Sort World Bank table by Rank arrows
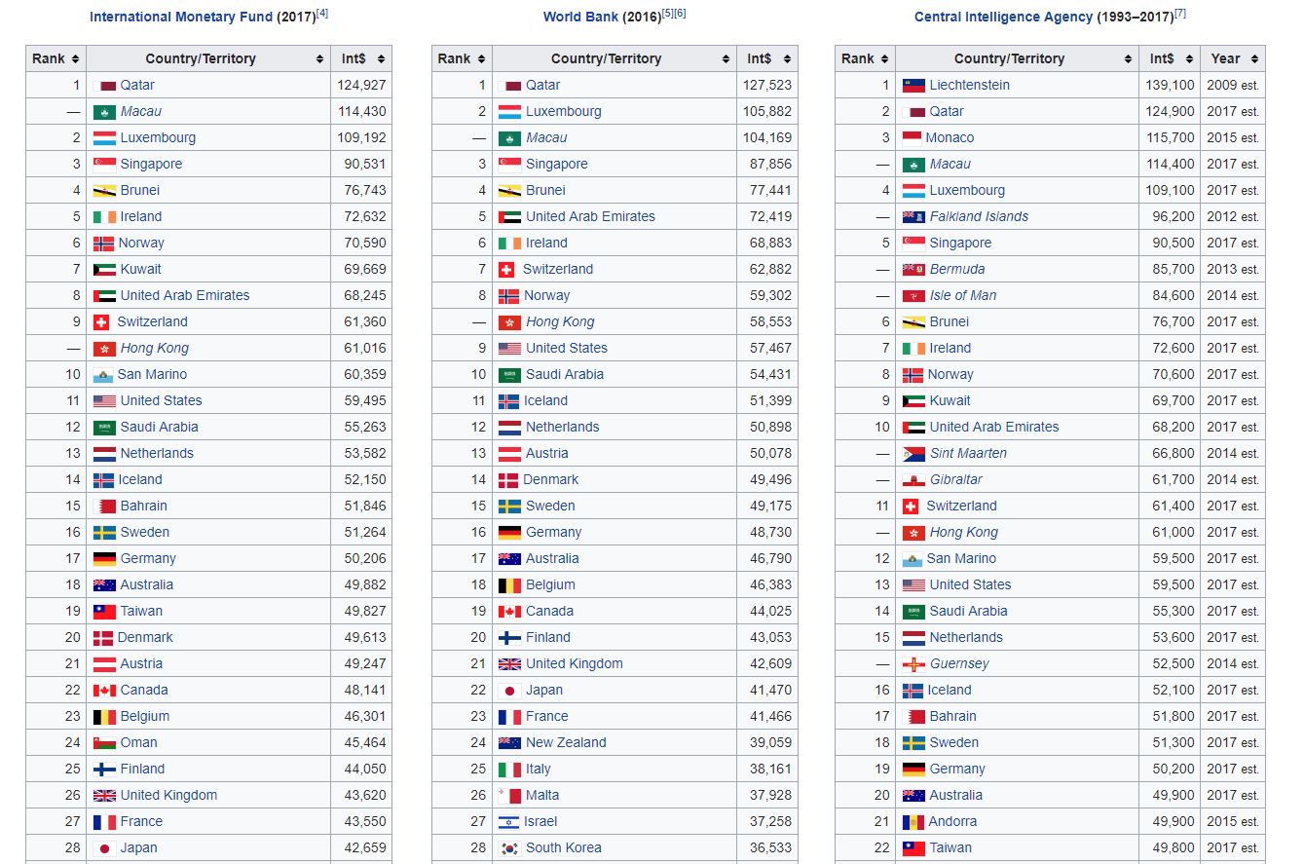The width and height of the screenshot is (1304, 864). pos(482,58)
